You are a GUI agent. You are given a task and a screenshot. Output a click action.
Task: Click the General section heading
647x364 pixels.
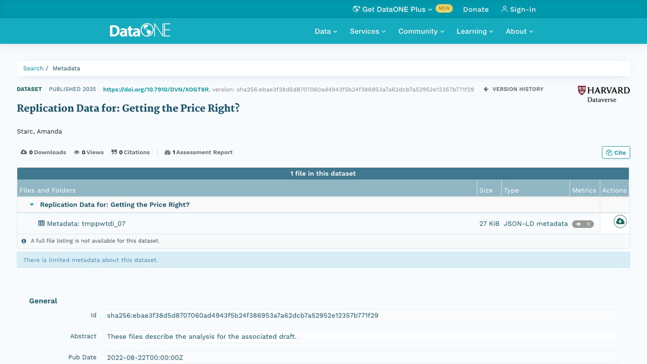(43, 301)
